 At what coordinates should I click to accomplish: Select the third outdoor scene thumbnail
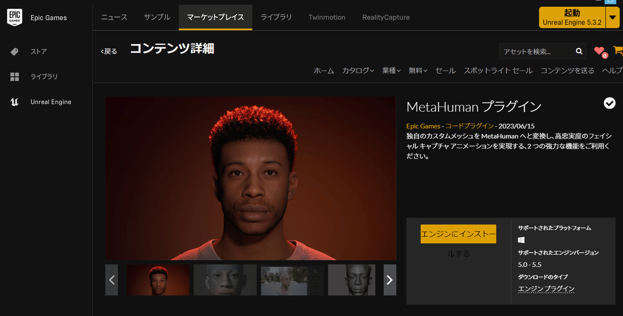292,280
